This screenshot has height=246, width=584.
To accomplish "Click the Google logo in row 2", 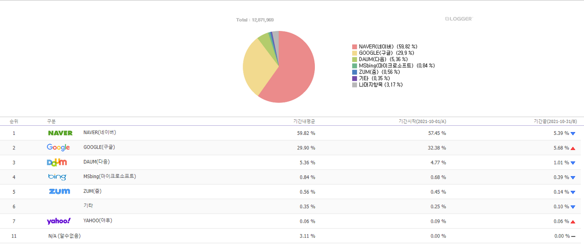I will coord(58,148).
